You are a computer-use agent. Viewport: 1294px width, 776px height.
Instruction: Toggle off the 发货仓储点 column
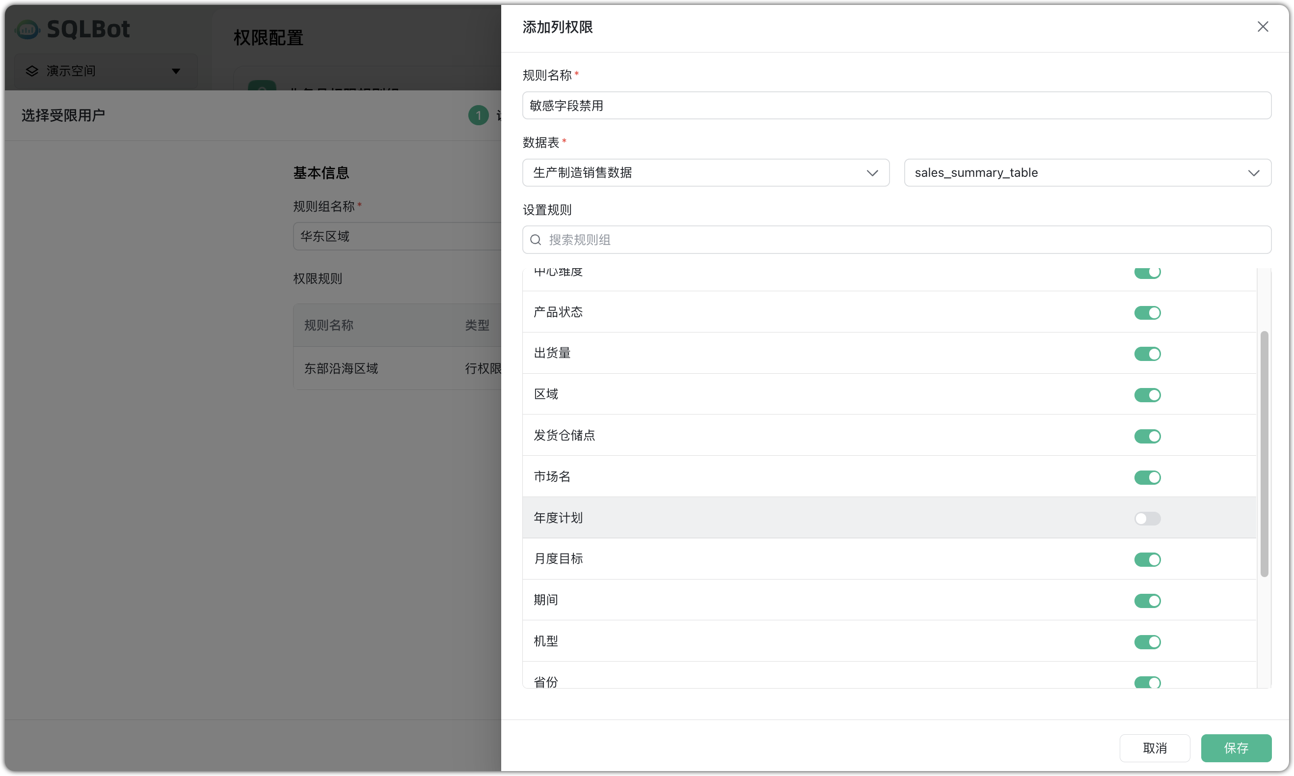tap(1147, 436)
